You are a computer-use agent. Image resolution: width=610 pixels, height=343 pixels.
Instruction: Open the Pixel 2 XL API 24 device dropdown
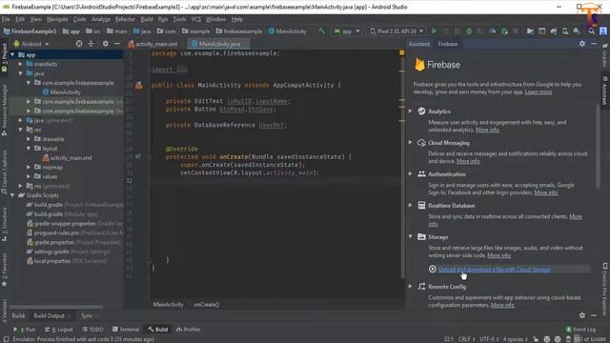pos(396,31)
